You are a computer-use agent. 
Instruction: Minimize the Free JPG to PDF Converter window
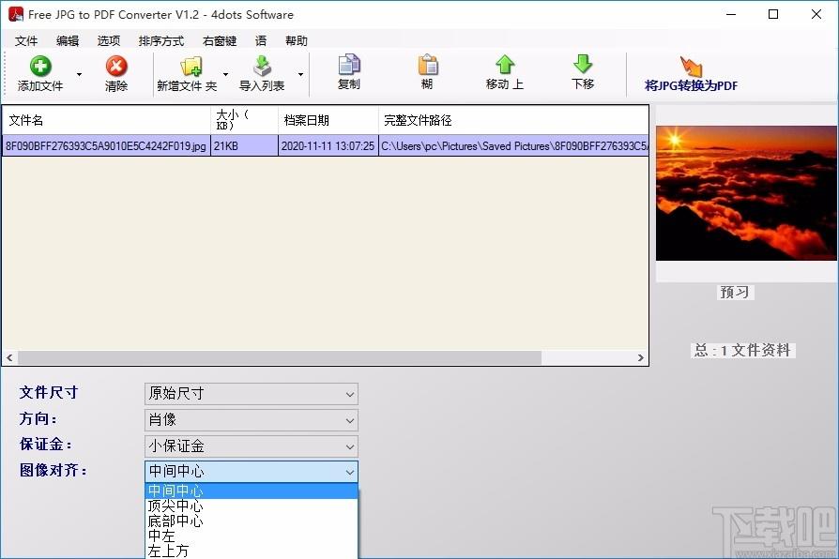pyautogui.click(x=731, y=14)
